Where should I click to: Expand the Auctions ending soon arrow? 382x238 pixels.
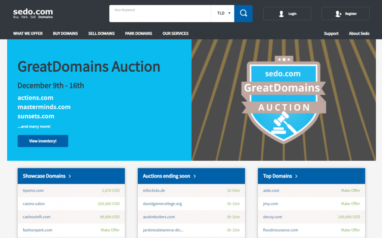tap(195, 176)
